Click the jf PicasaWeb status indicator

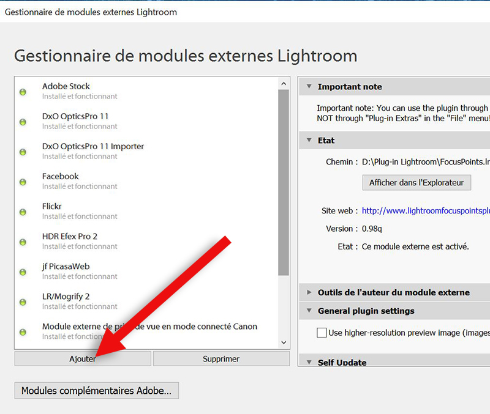[23, 272]
